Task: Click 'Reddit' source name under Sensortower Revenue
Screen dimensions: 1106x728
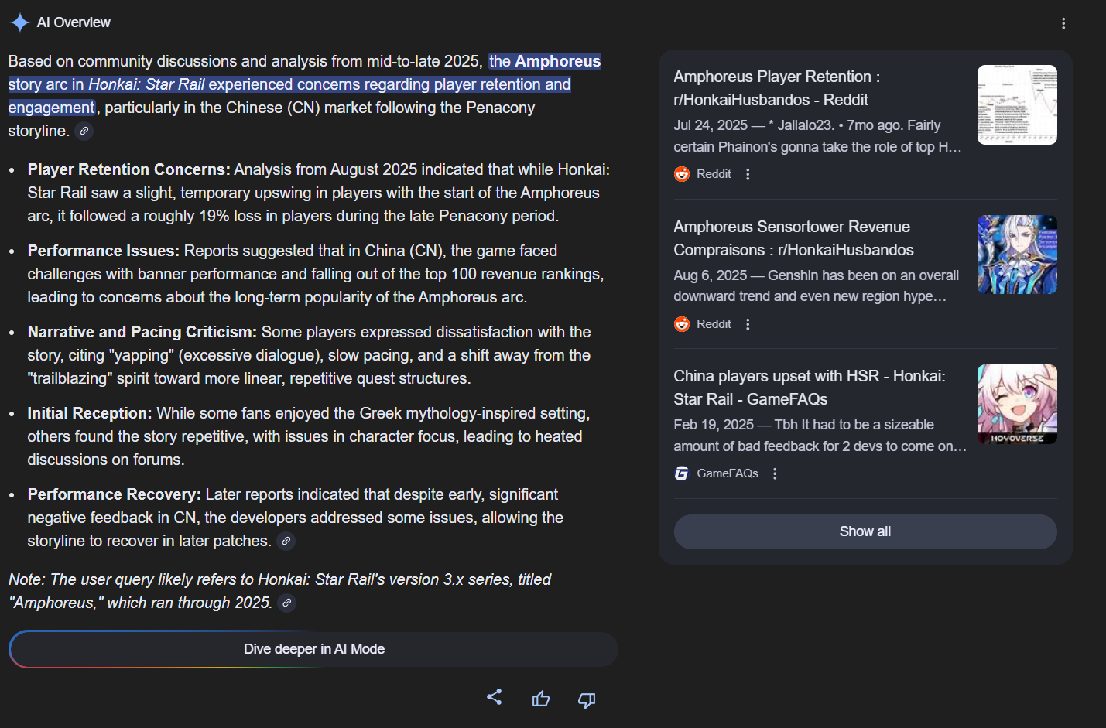Action: (x=714, y=324)
